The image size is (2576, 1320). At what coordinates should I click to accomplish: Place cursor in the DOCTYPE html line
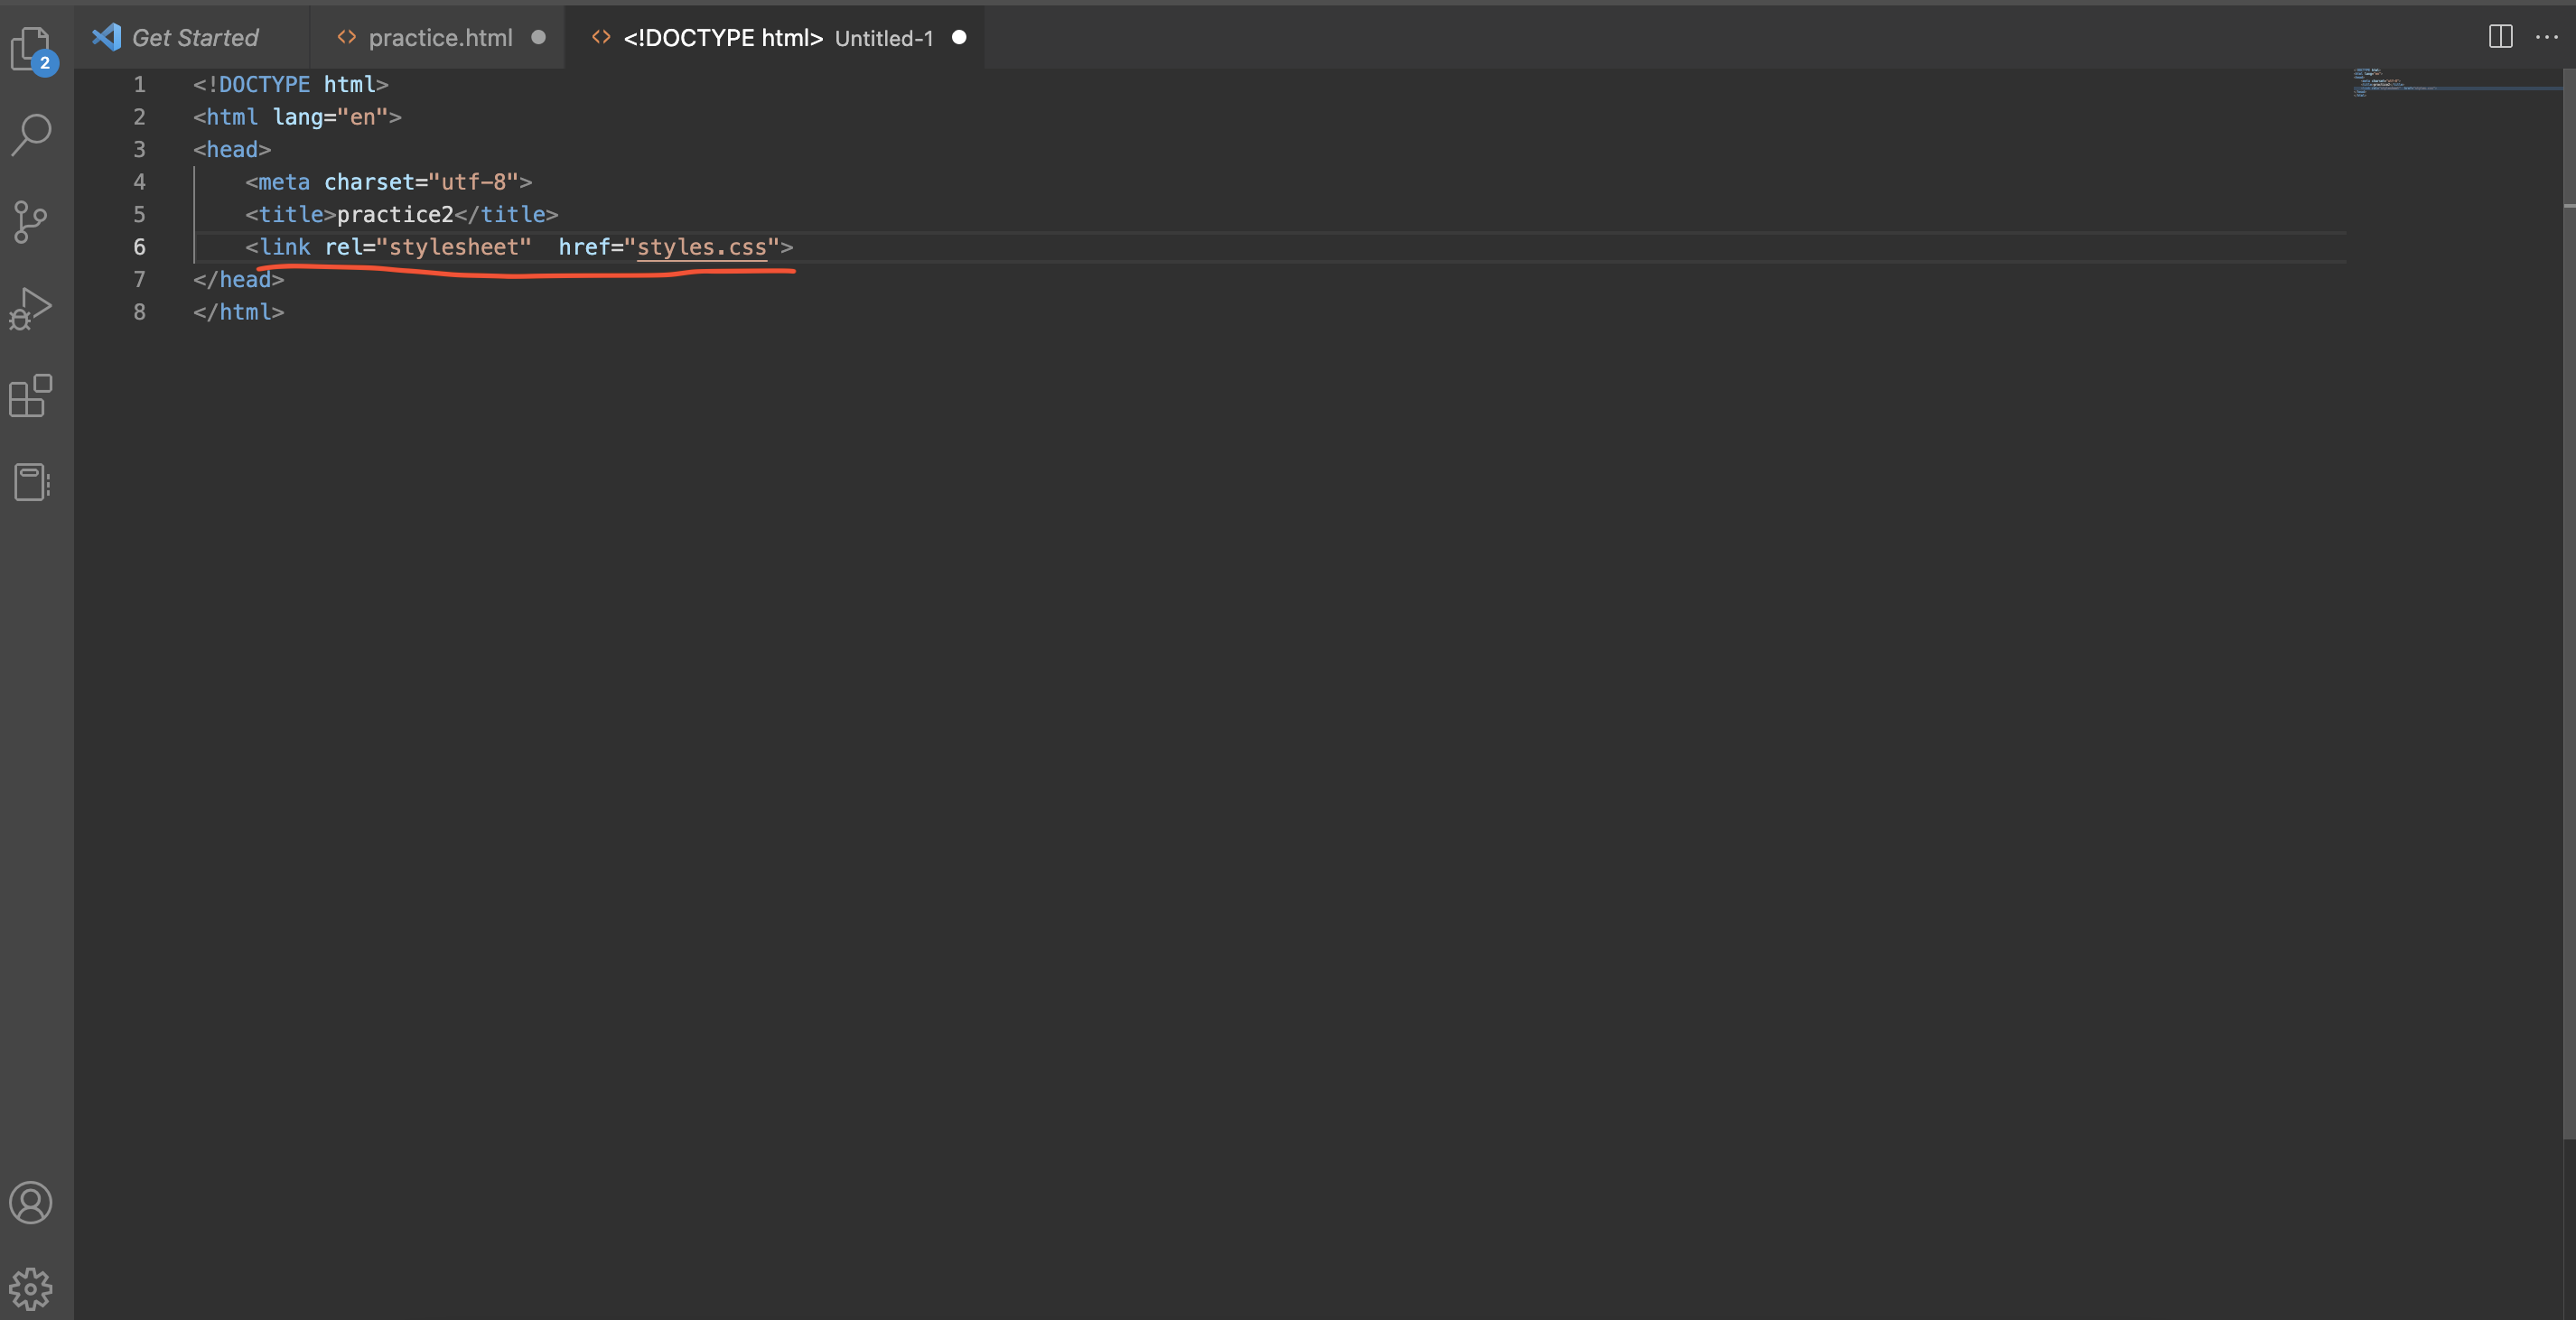291,84
